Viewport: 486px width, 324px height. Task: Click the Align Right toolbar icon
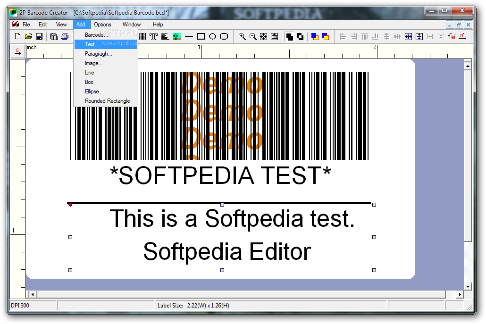[354, 37]
